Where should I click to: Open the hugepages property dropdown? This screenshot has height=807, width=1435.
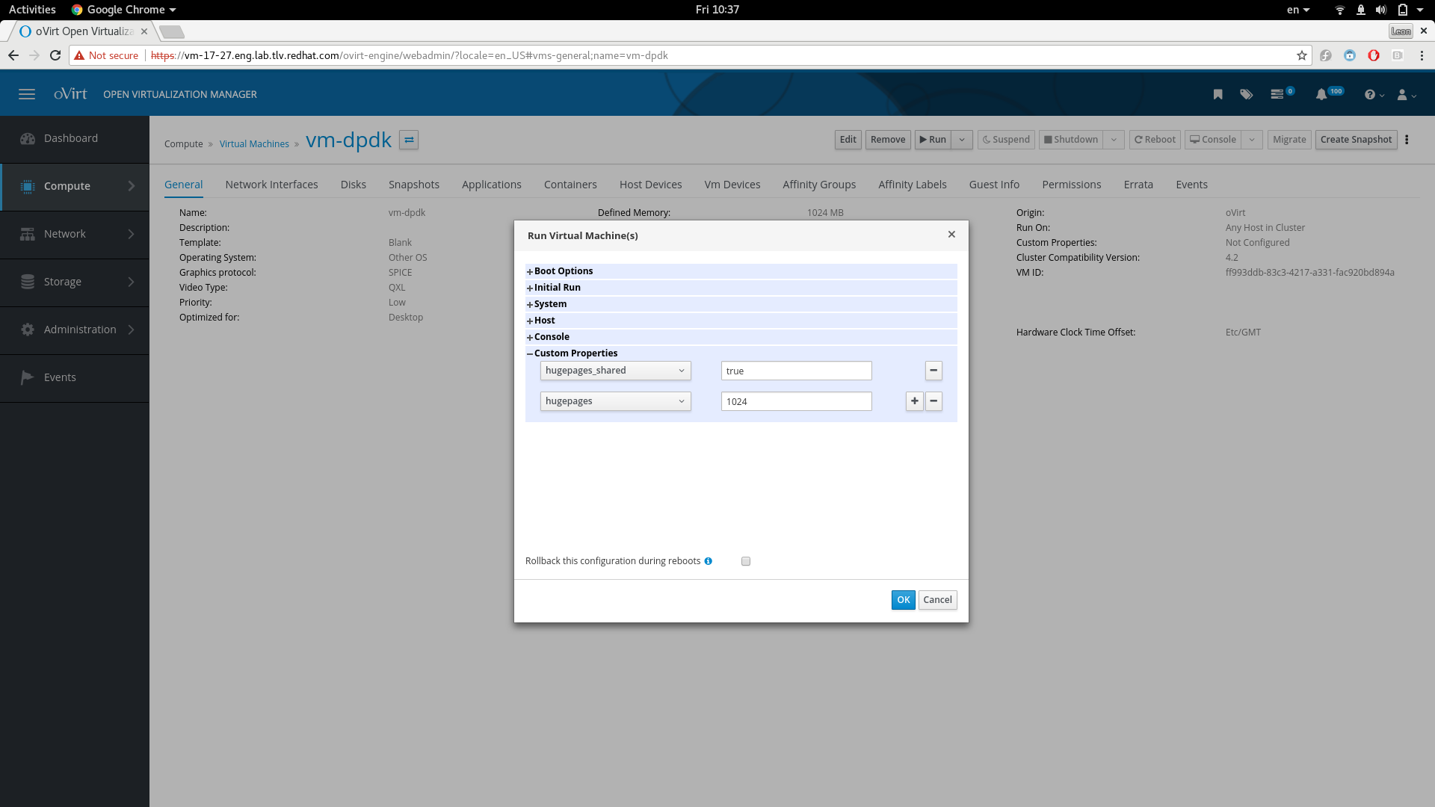tap(615, 401)
